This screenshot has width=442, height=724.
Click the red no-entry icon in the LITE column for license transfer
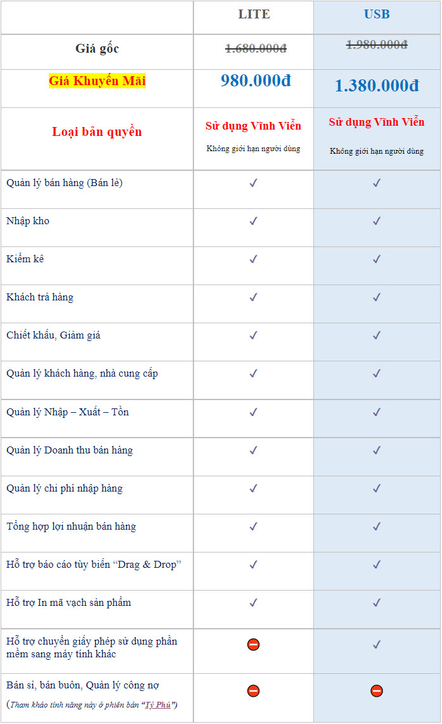[x=254, y=644]
